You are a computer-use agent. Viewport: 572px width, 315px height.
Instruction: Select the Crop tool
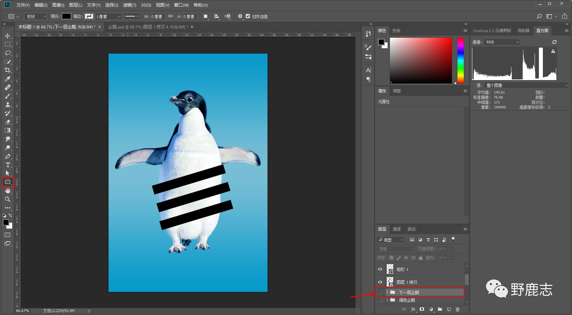pos(8,70)
